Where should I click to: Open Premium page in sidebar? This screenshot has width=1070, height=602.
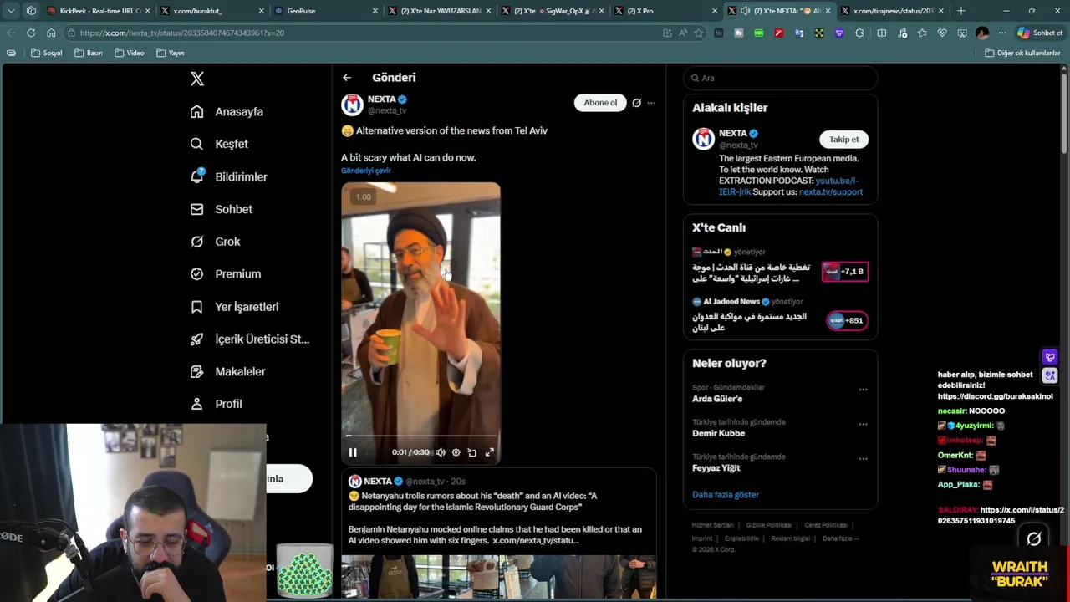(x=225, y=273)
